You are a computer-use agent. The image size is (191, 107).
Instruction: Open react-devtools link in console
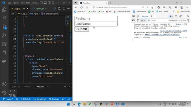click(163, 35)
